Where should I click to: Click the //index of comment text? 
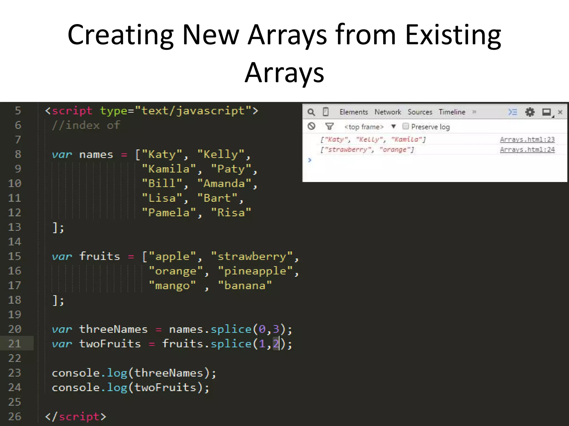[x=86, y=125]
